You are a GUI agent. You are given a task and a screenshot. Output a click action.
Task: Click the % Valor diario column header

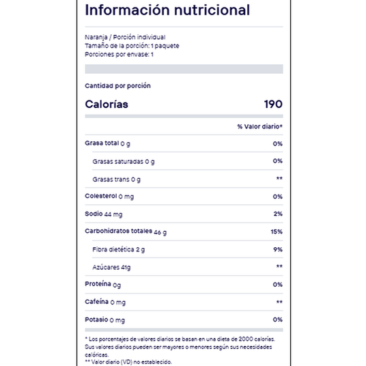pos(259,126)
